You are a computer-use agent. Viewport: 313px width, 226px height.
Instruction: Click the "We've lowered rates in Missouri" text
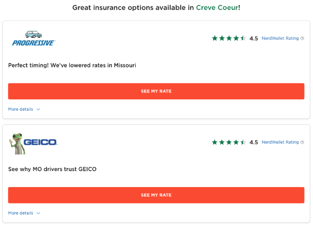[72, 65]
